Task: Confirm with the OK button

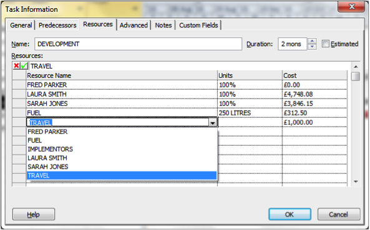Action: (x=290, y=214)
